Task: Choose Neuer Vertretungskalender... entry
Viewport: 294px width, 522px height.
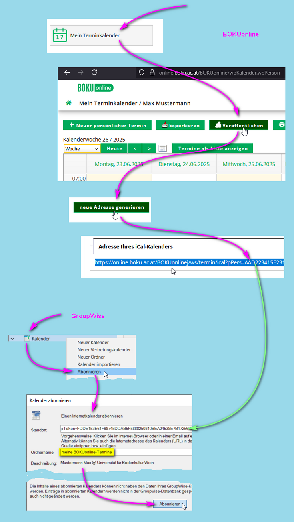Action: pyautogui.click(x=106, y=350)
